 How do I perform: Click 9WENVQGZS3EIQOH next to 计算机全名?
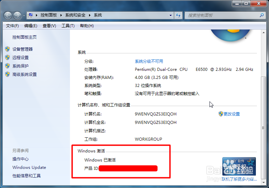pos(156,122)
